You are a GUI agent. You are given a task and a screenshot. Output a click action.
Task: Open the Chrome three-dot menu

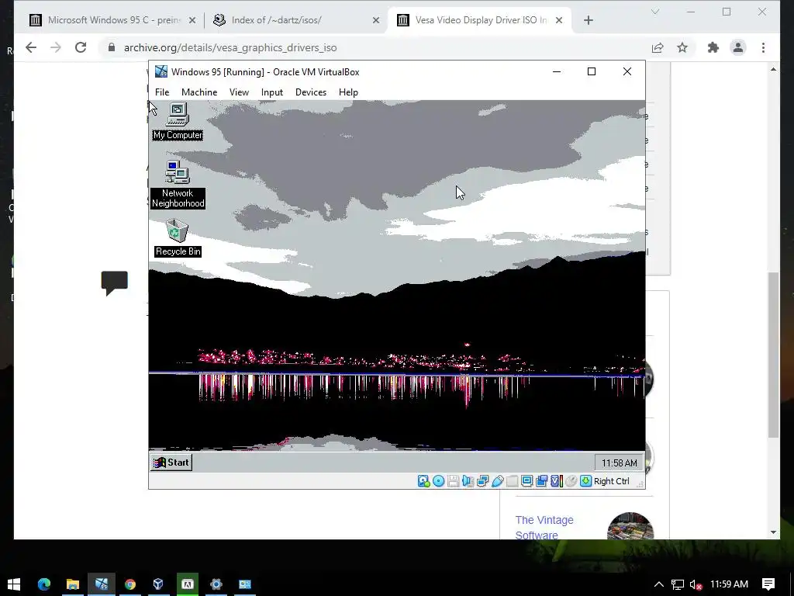pyautogui.click(x=763, y=47)
